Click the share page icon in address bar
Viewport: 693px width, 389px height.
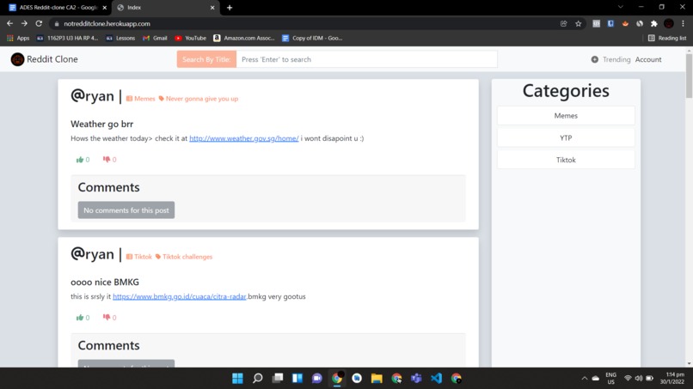563,23
